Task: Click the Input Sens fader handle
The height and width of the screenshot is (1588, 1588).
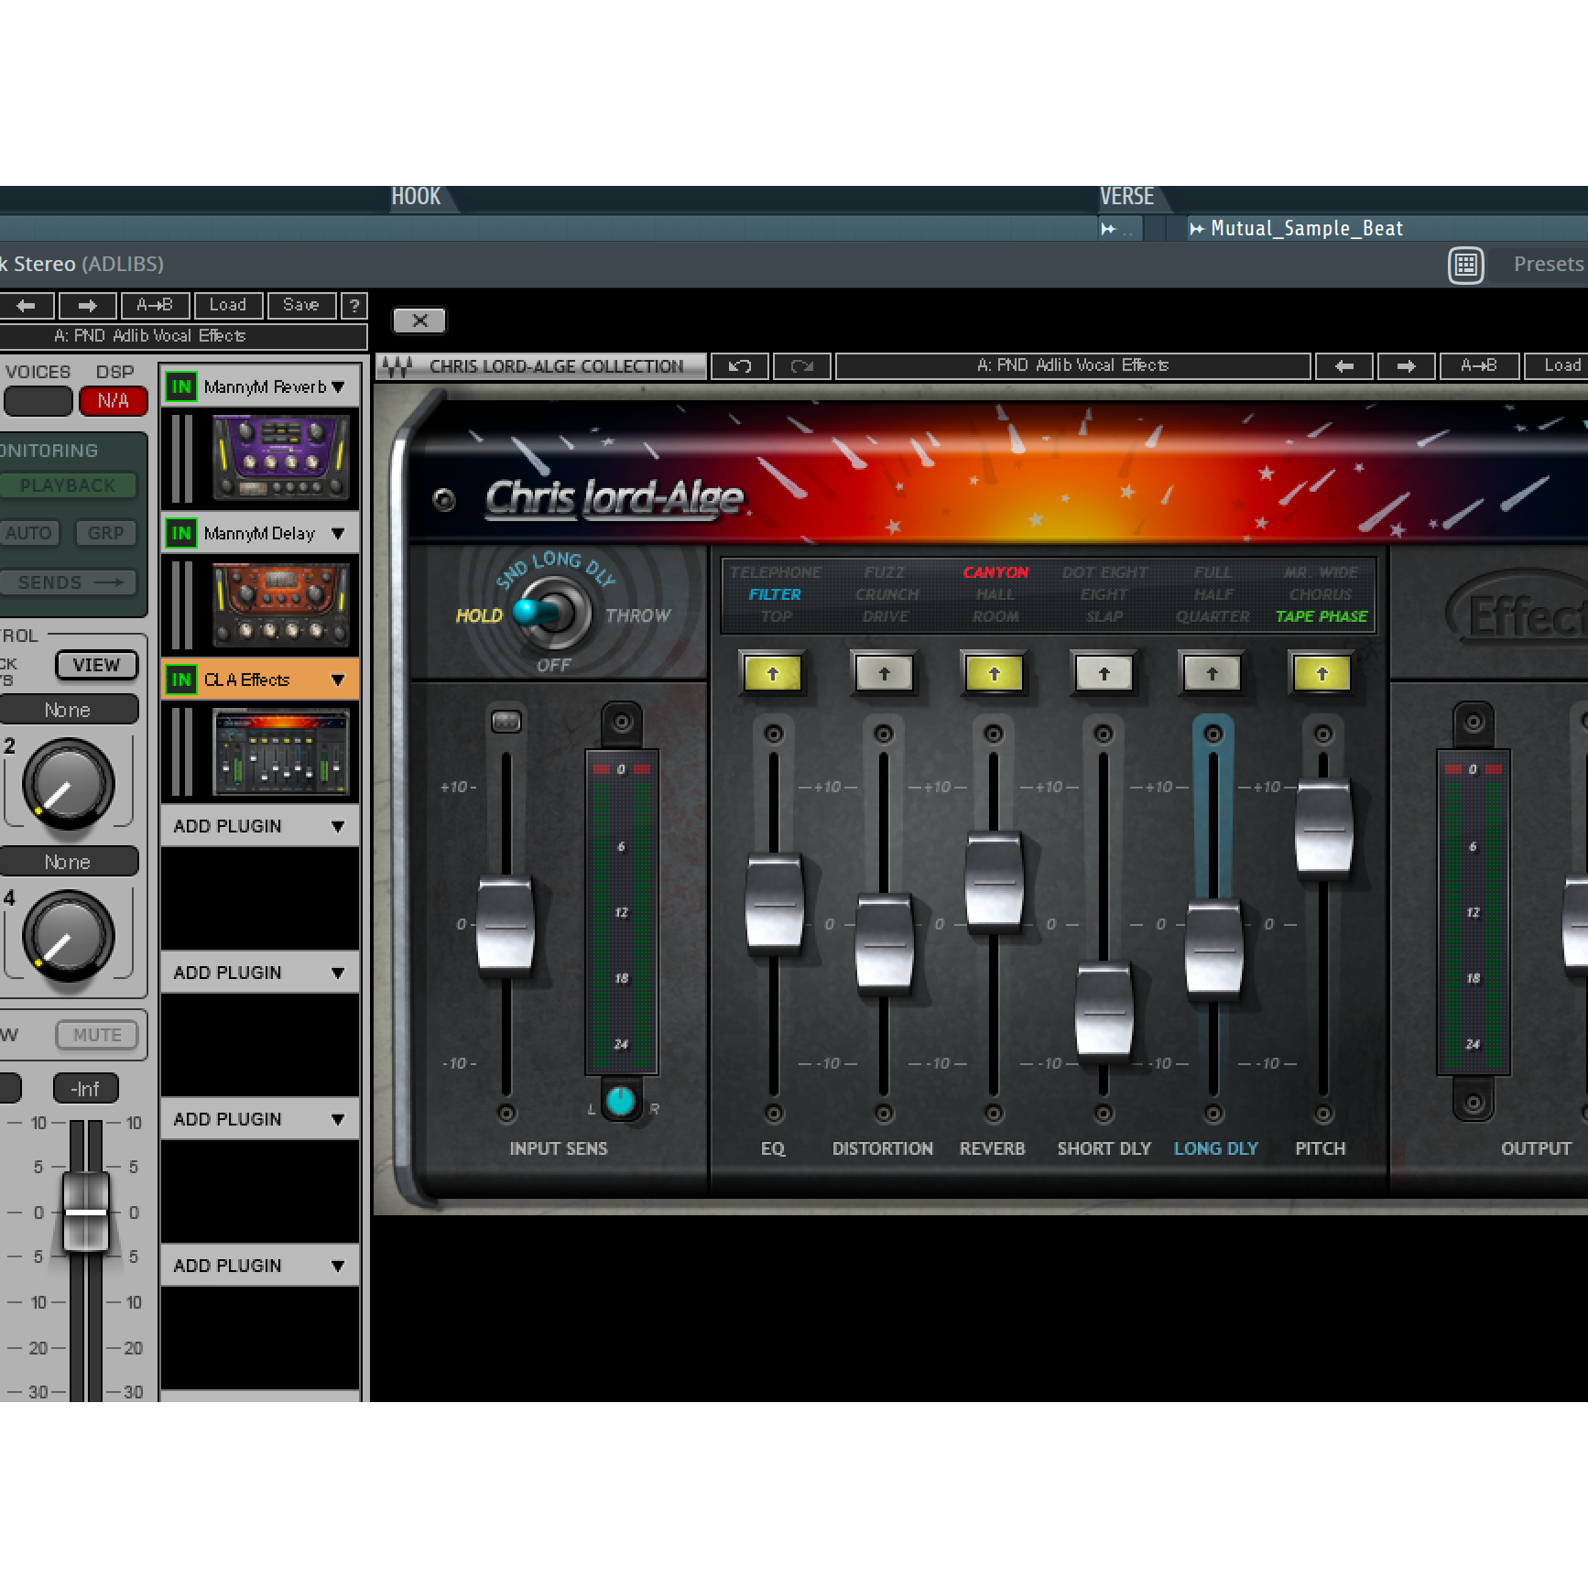Action: click(x=506, y=928)
